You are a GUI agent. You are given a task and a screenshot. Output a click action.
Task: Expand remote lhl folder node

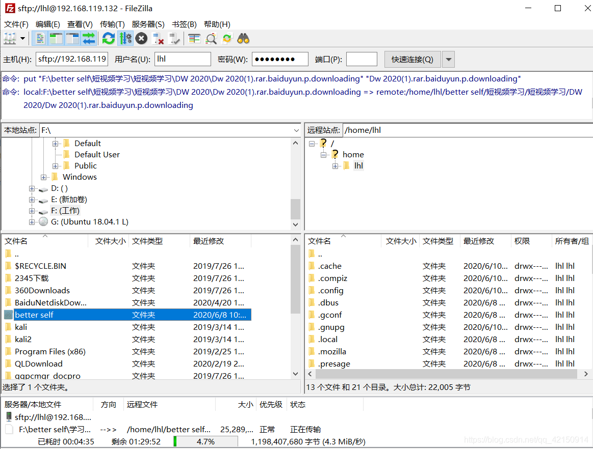tap(335, 166)
